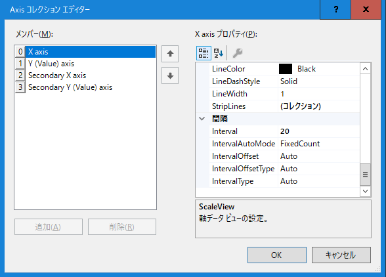
Task: Click the FixedCount IntervalAutoMode value
Action: coord(300,144)
